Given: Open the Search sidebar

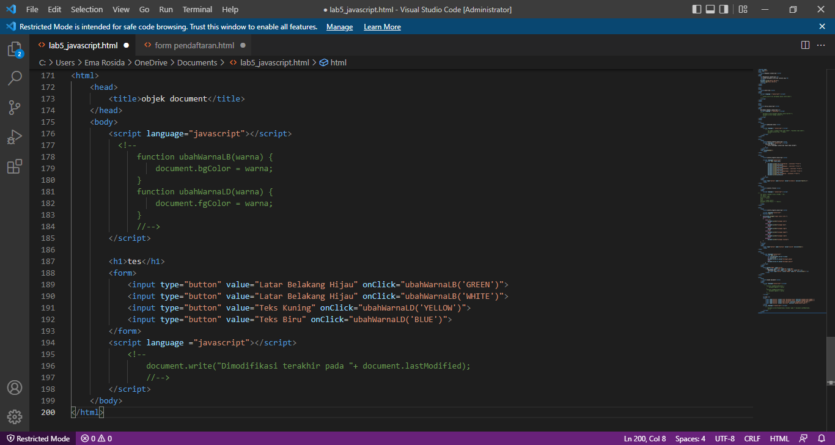Looking at the screenshot, I should (15, 78).
